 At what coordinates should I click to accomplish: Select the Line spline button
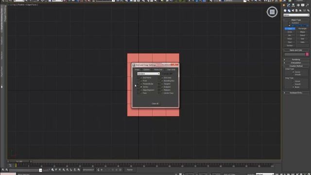290,29
